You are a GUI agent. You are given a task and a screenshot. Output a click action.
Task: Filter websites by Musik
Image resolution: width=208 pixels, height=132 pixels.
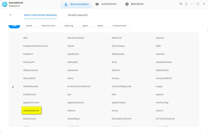(29, 26)
